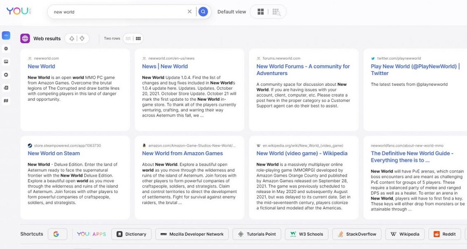This screenshot has width=467, height=249.
Task: Click the newworld.com URL text
Action: (x=46, y=59)
